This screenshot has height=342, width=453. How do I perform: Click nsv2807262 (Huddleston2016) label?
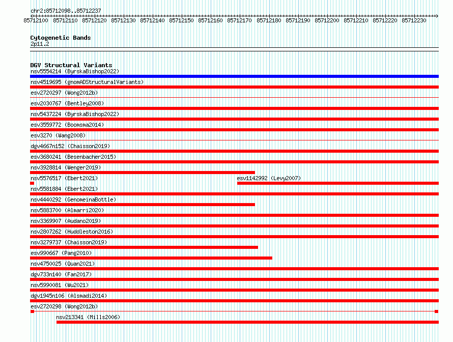(72, 232)
